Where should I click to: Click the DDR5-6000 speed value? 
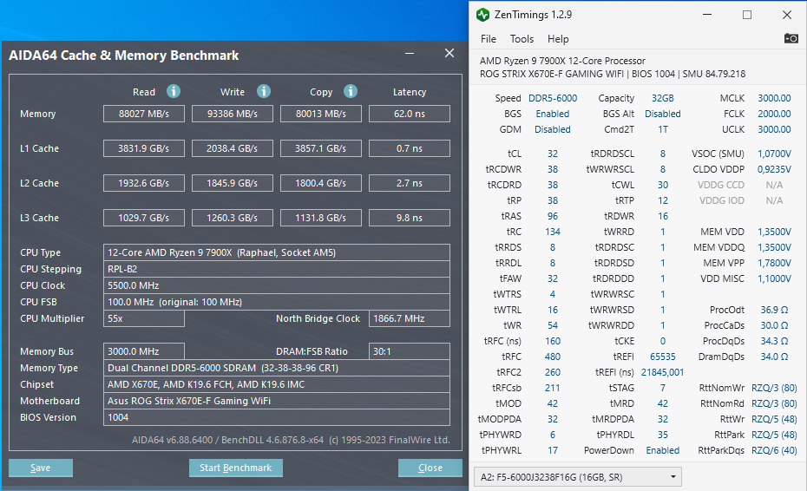(x=553, y=98)
